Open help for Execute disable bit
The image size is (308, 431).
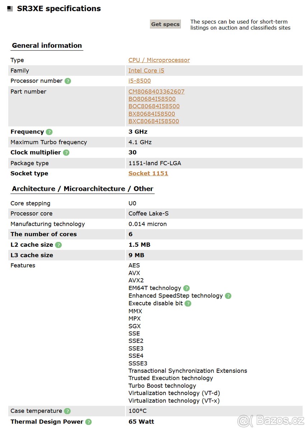click(x=188, y=303)
